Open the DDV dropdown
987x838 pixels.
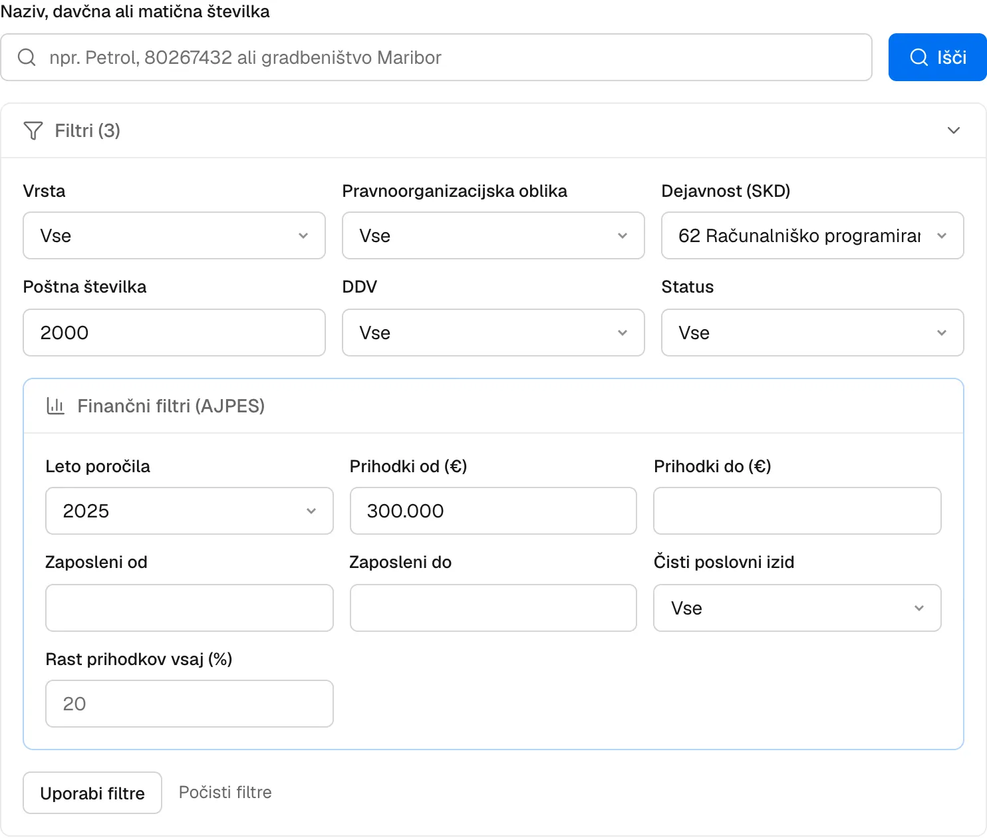(493, 333)
